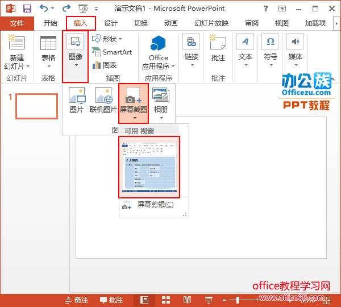The image size is (341, 307).
Task: Click the Ribbon Display Options icon
Action: click(x=282, y=9)
